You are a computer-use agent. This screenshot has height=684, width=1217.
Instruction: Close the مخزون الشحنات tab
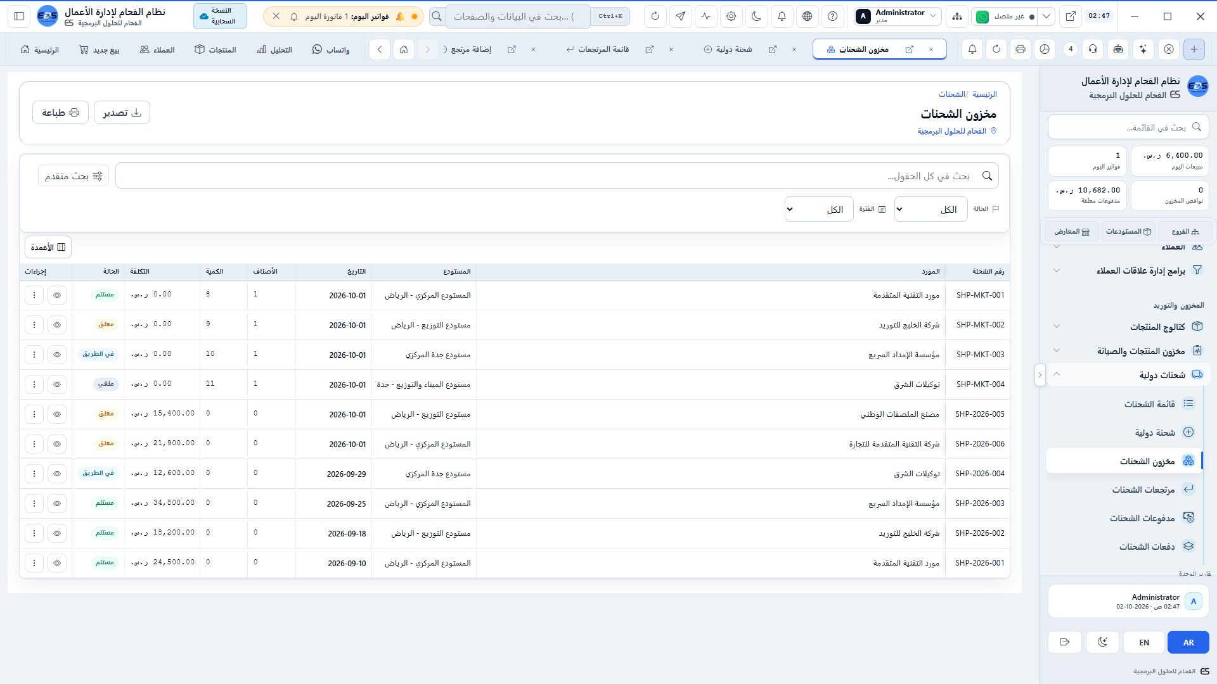(x=930, y=49)
